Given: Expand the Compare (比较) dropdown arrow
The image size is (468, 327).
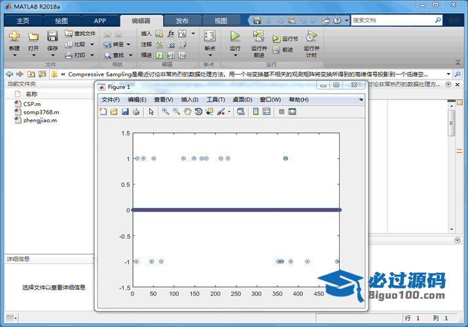Looking at the screenshot, I should (92, 44).
